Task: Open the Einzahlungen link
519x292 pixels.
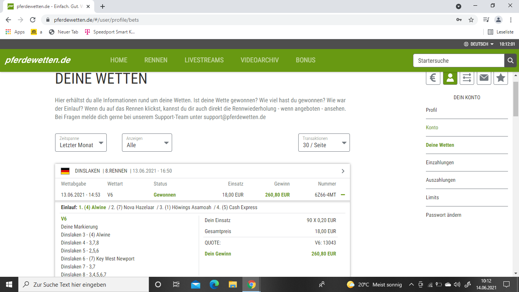Action: click(440, 162)
